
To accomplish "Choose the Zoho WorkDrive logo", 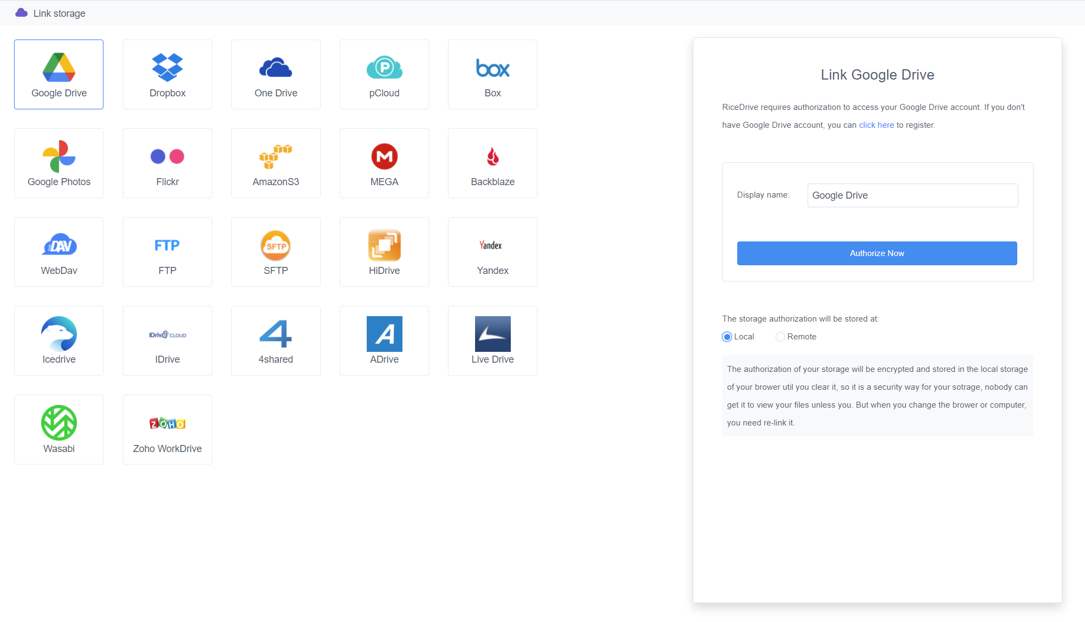I will [x=167, y=423].
